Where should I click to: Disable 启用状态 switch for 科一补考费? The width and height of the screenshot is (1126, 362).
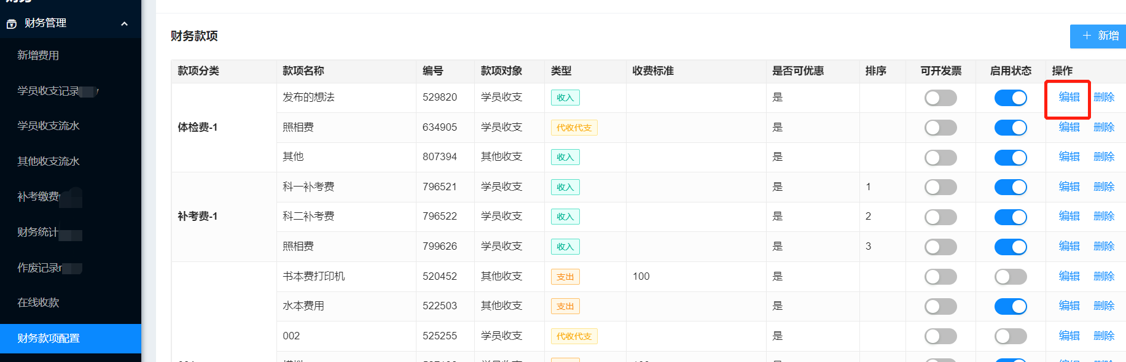point(1011,187)
